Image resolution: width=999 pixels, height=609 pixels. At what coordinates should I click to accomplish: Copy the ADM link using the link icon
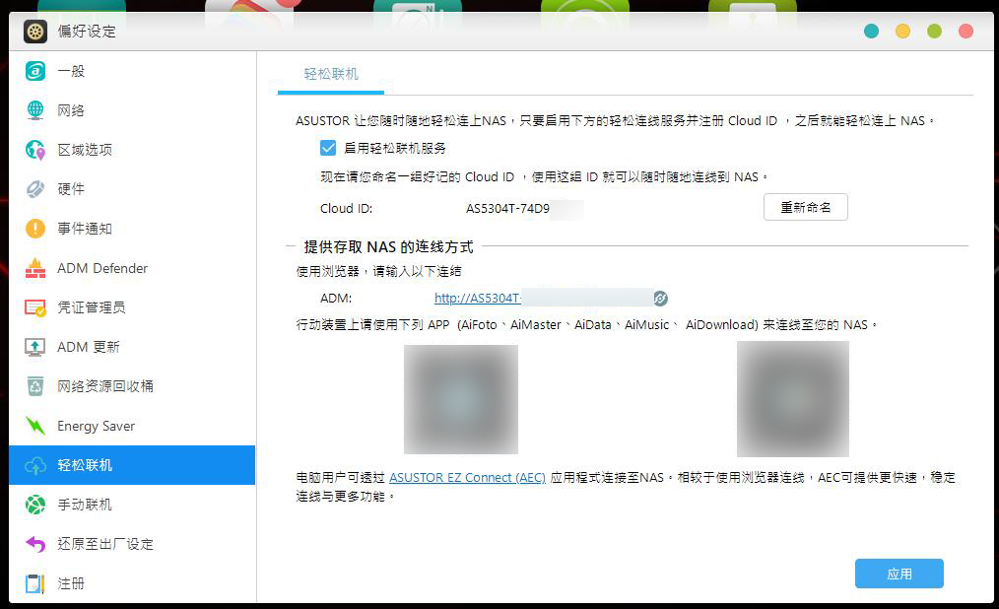[x=661, y=299]
